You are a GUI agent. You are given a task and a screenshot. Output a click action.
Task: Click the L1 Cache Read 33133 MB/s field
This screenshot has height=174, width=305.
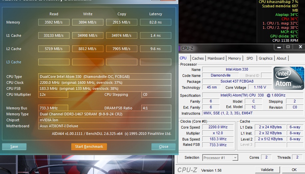coord(54,35)
